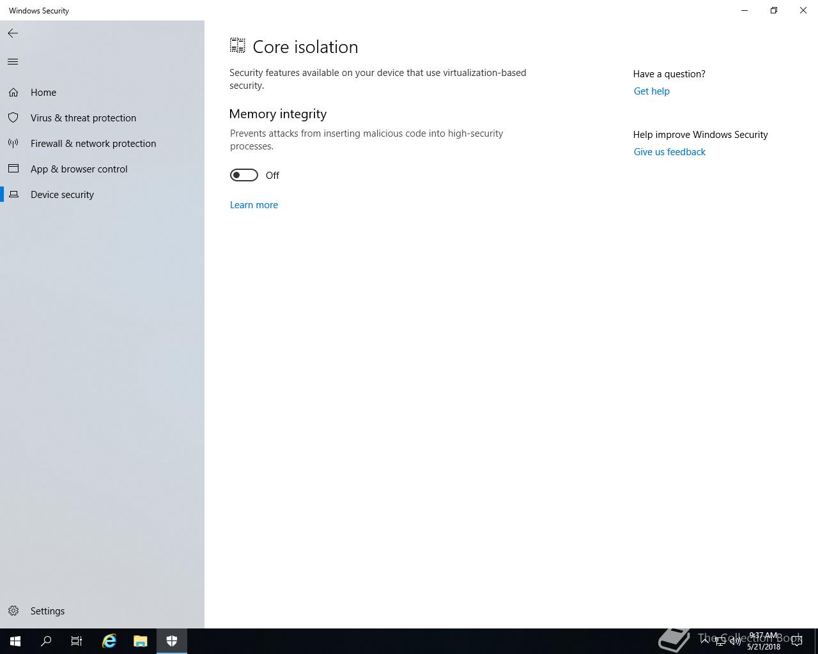Click the Get help link

point(651,91)
